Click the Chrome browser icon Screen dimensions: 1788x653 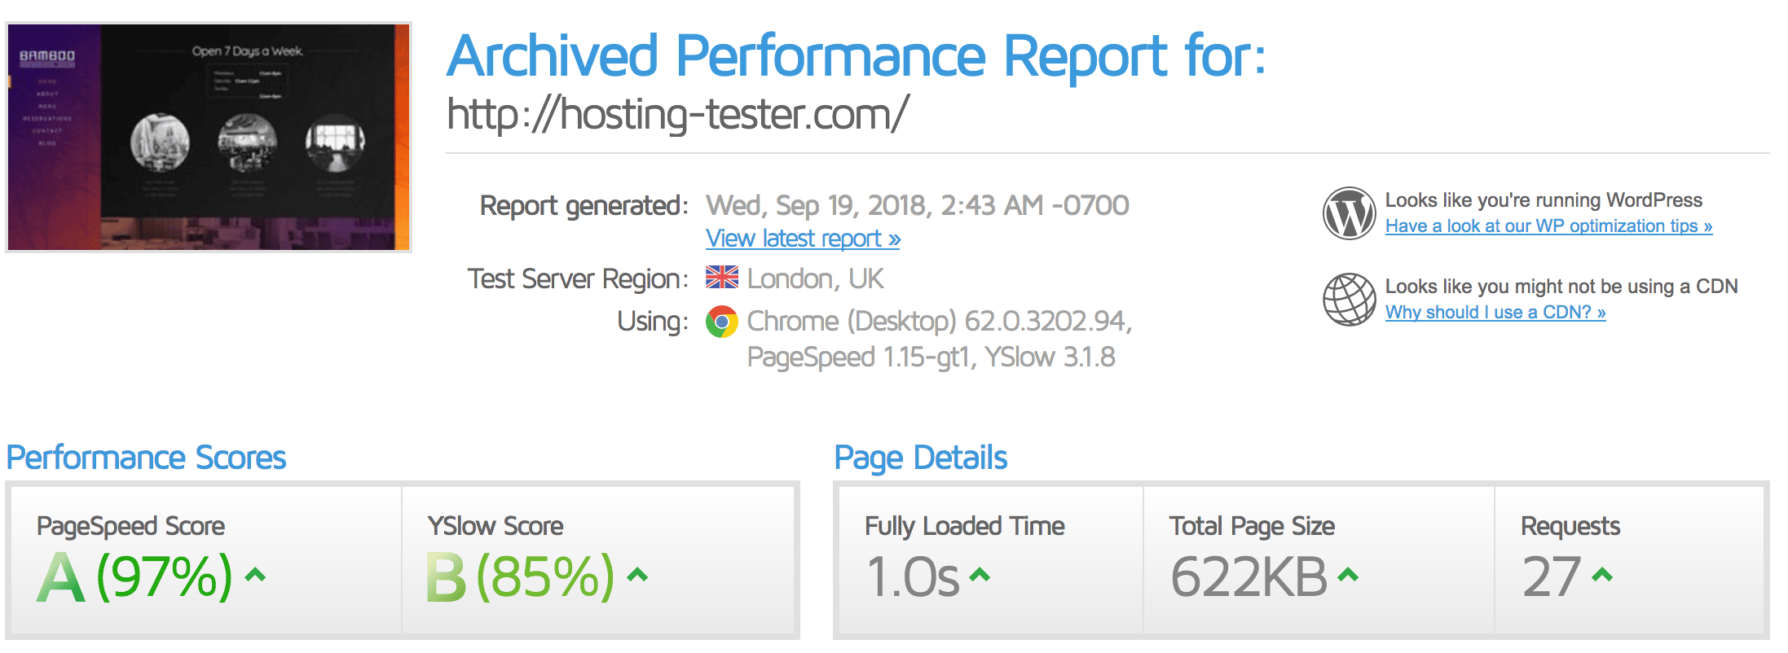(722, 322)
